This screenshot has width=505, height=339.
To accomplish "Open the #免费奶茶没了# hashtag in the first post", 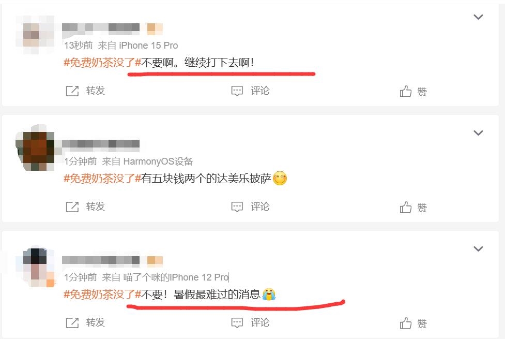I will point(102,62).
